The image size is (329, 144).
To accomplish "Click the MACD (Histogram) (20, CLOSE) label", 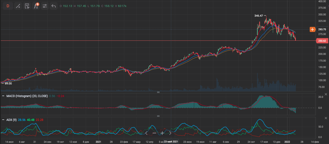I will [27, 96].
